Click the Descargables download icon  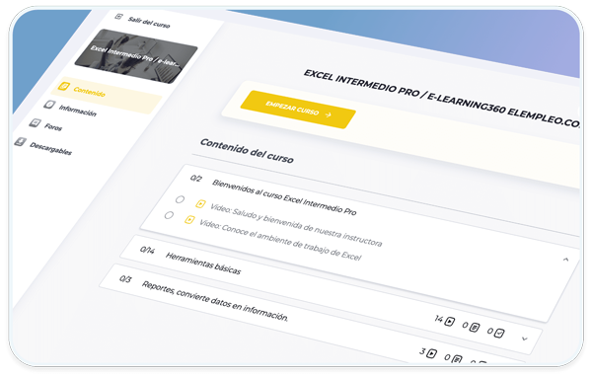[21, 141]
